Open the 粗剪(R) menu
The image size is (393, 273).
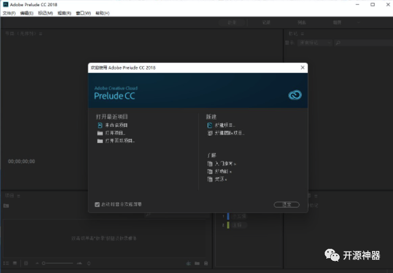[64, 13]
